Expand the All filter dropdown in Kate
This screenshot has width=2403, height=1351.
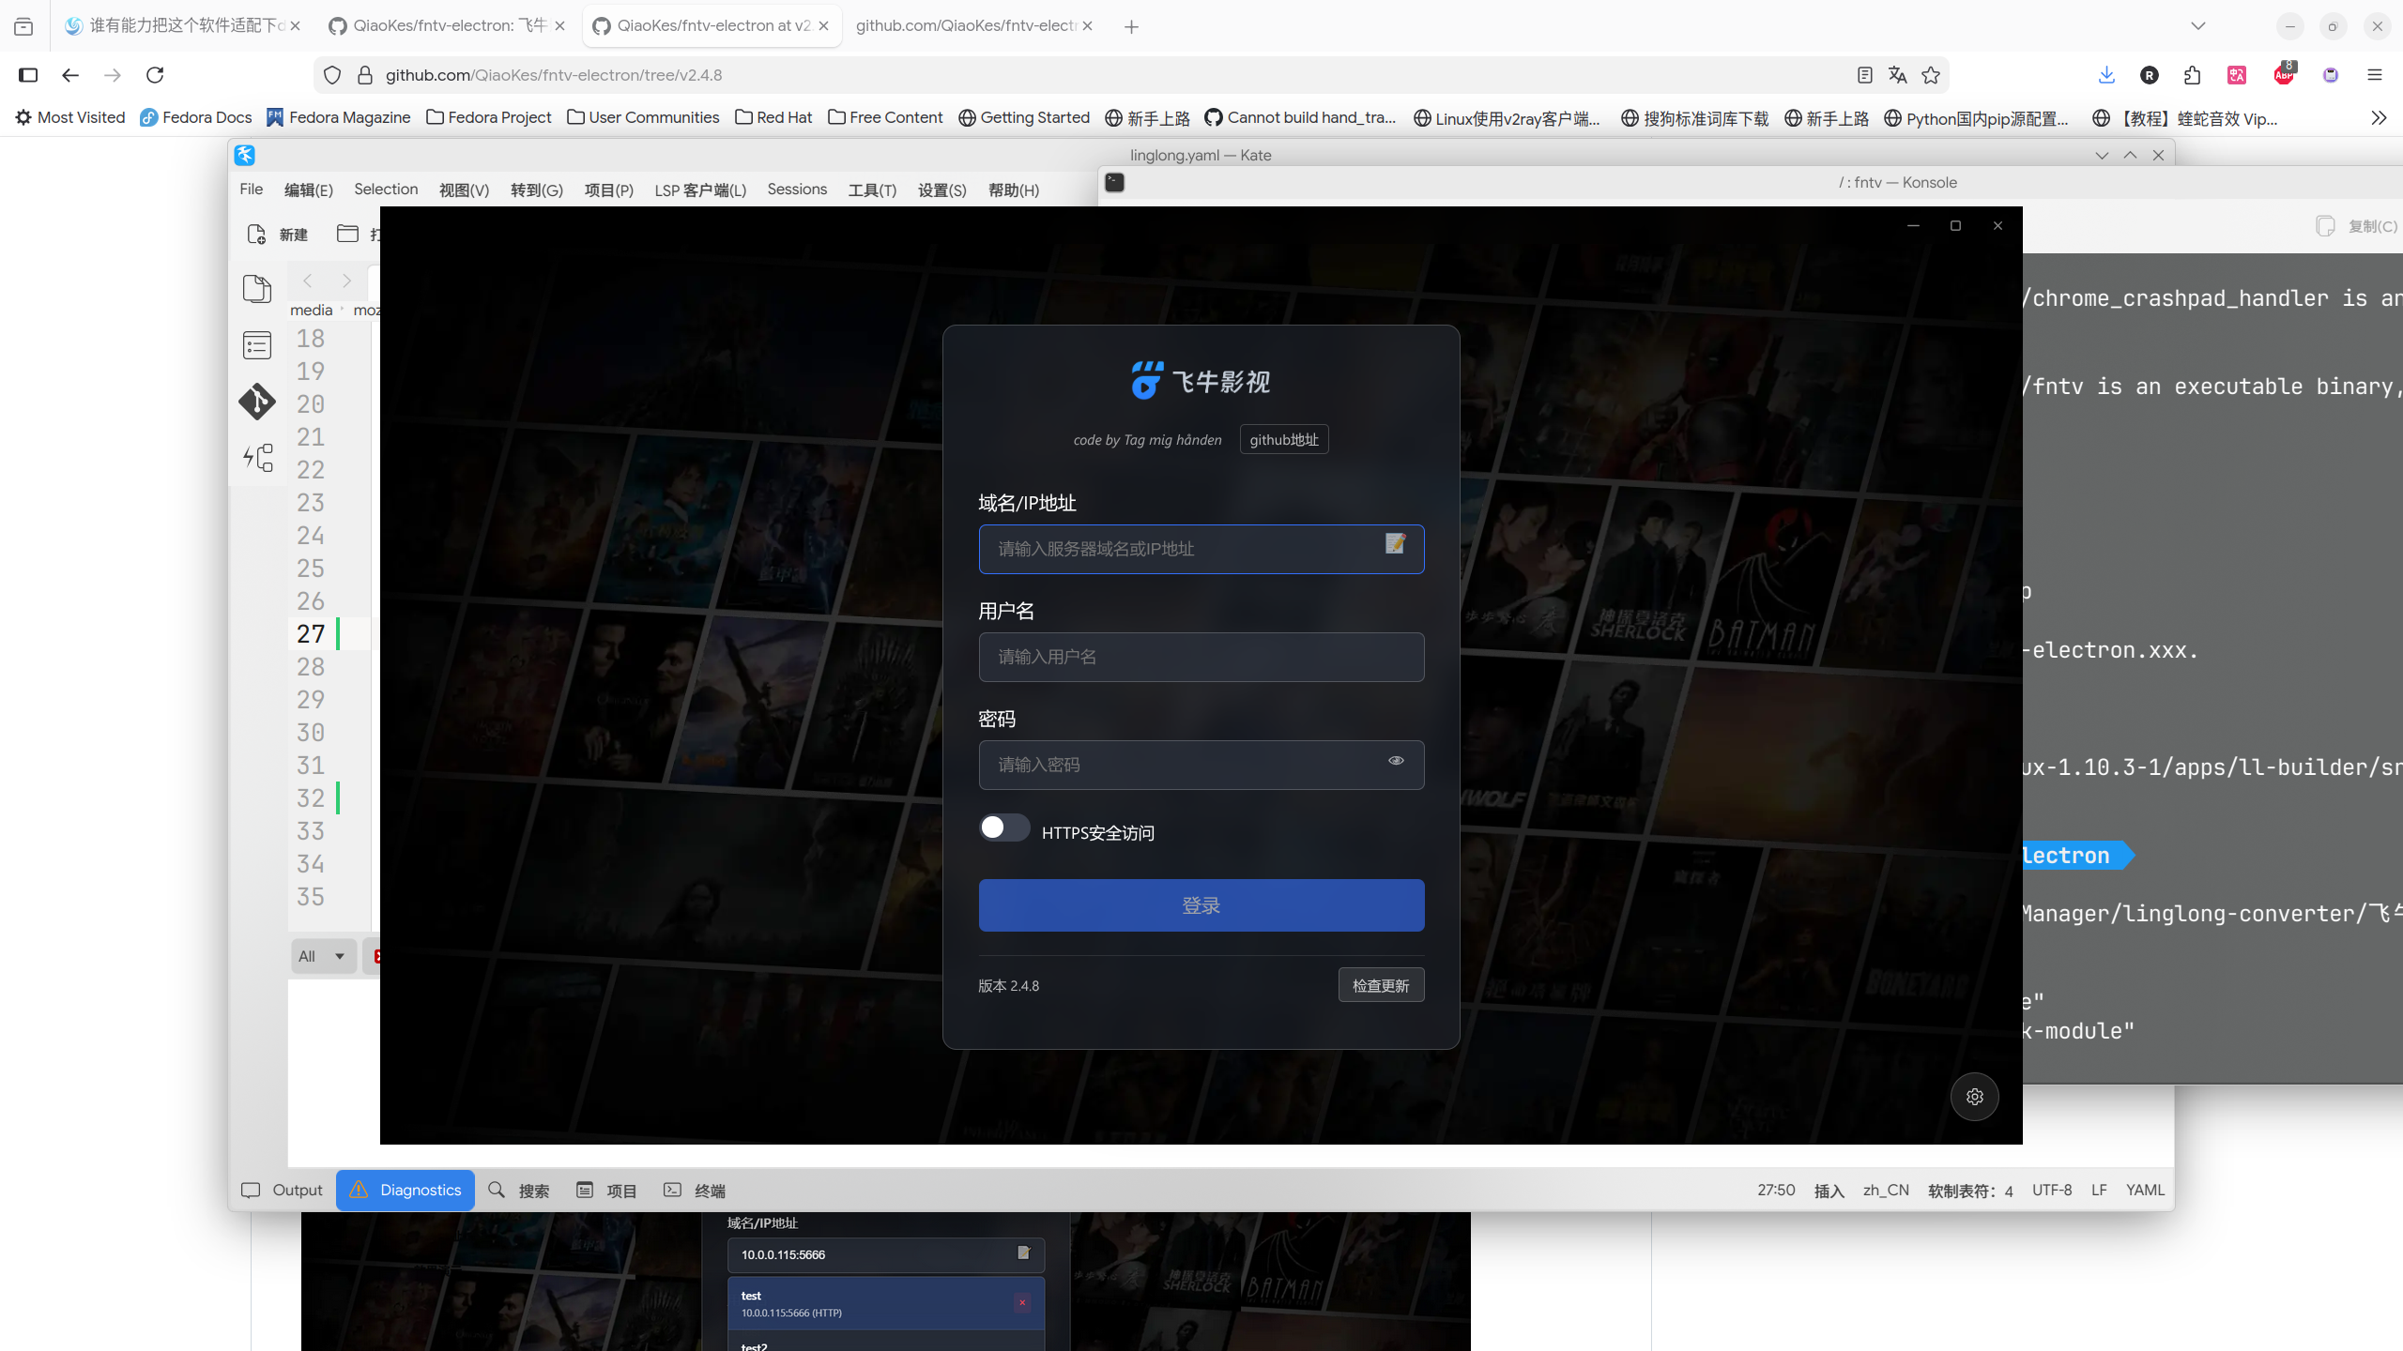[x=323, y=956]
